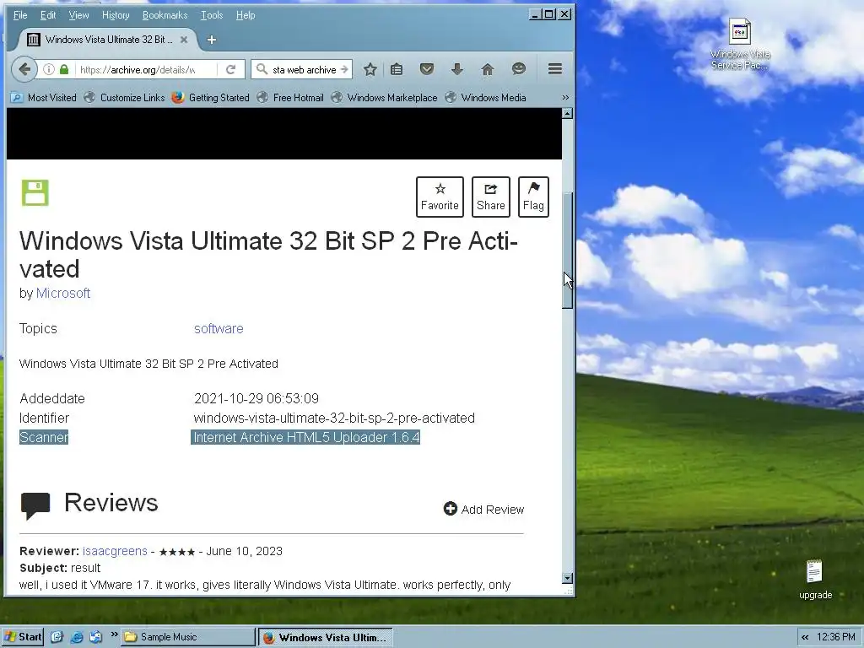Show more bookmarks via the chevron

[x=565, y=98]
